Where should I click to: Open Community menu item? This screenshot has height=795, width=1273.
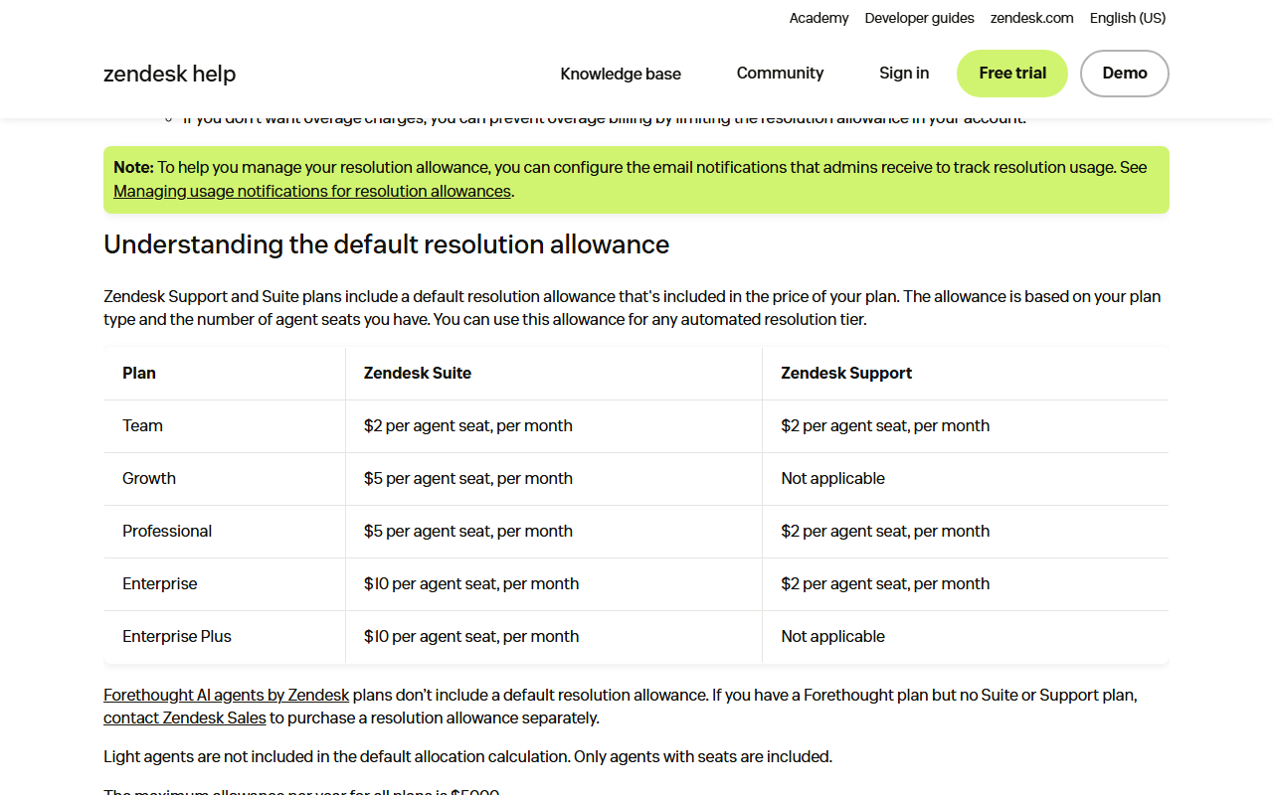(780, 74)
